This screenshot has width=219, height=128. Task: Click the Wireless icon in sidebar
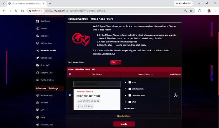38,103
